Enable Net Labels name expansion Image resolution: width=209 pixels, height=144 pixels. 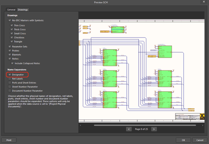point(10,79)
